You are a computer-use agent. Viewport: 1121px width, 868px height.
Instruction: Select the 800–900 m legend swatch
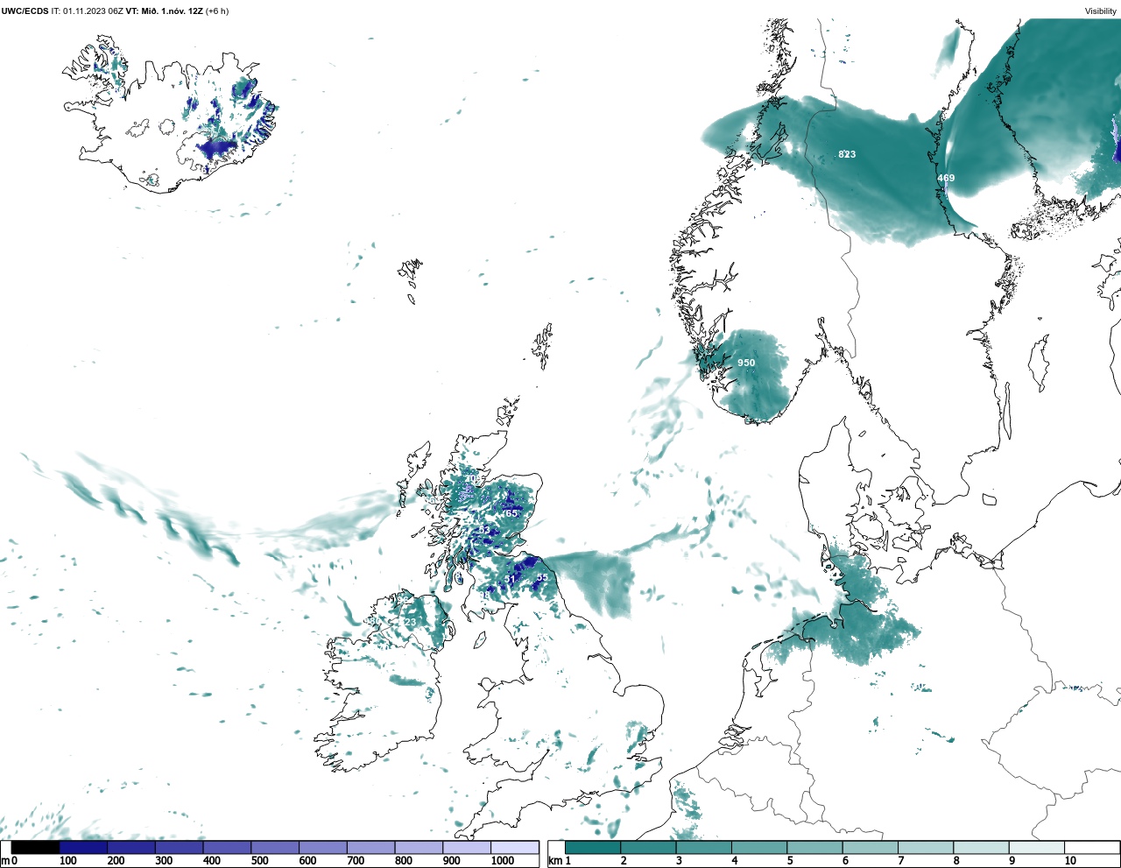(x=419, y=847)
